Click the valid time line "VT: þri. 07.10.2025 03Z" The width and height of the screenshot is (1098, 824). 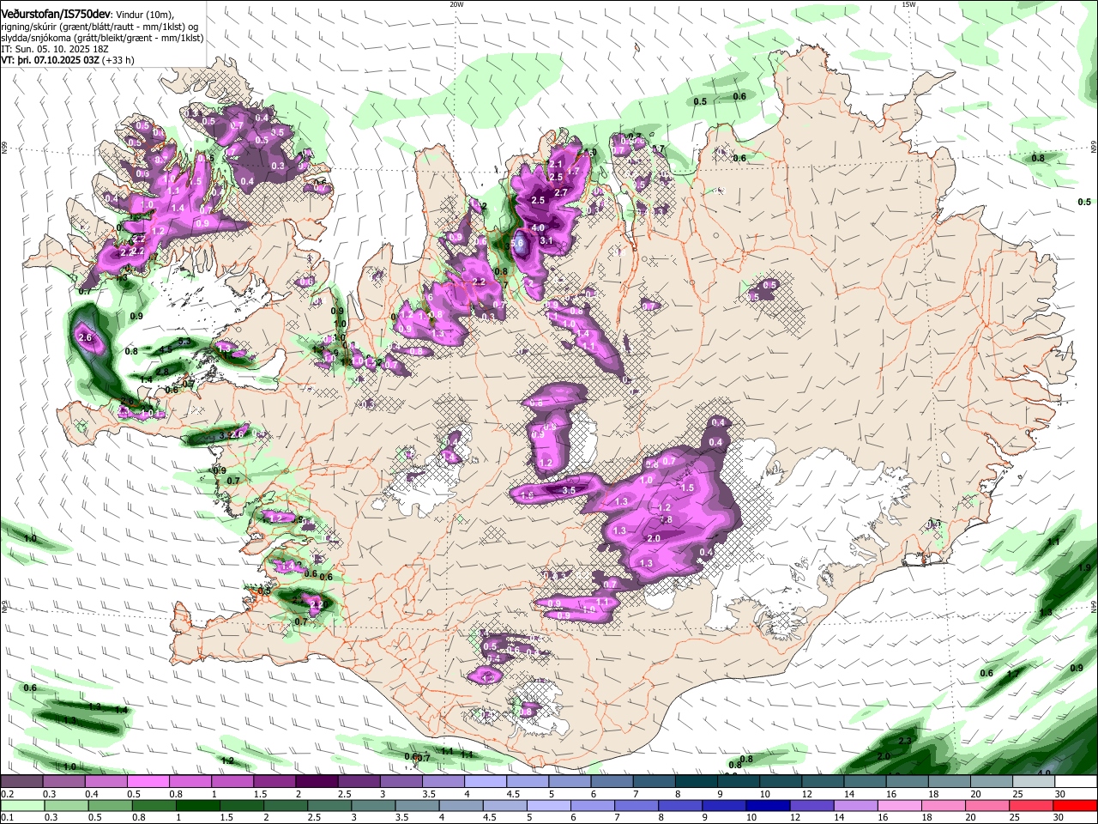[51, 61]
